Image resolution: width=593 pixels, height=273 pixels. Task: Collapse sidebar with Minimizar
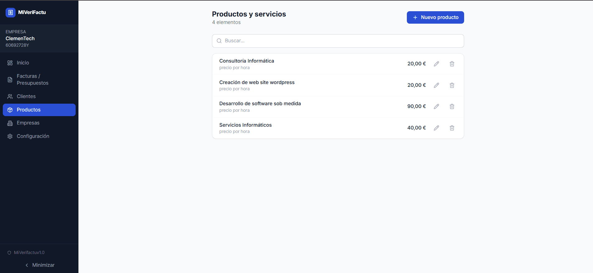pos(39,265)
